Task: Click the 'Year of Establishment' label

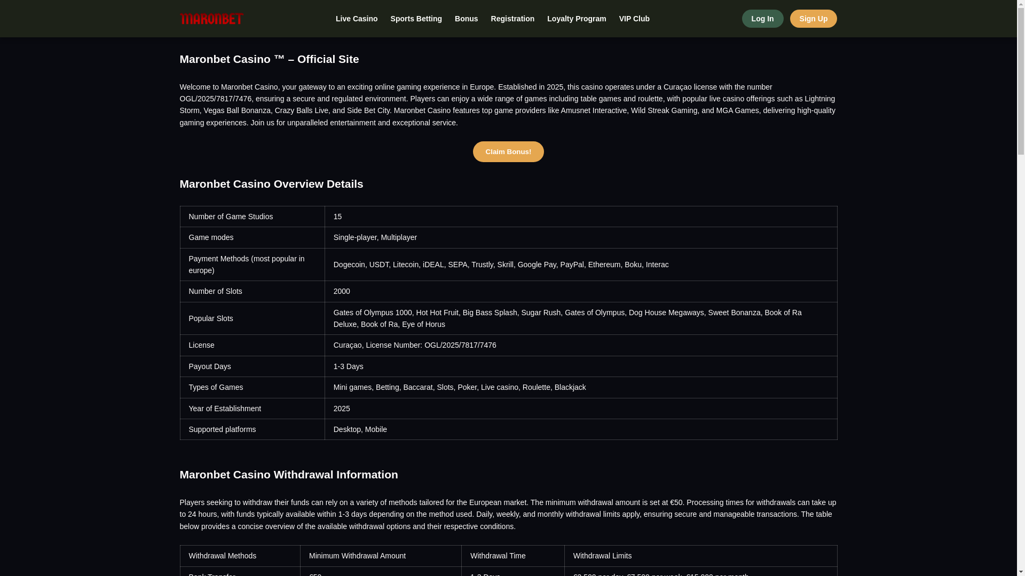Action: [x=252, y=409]
